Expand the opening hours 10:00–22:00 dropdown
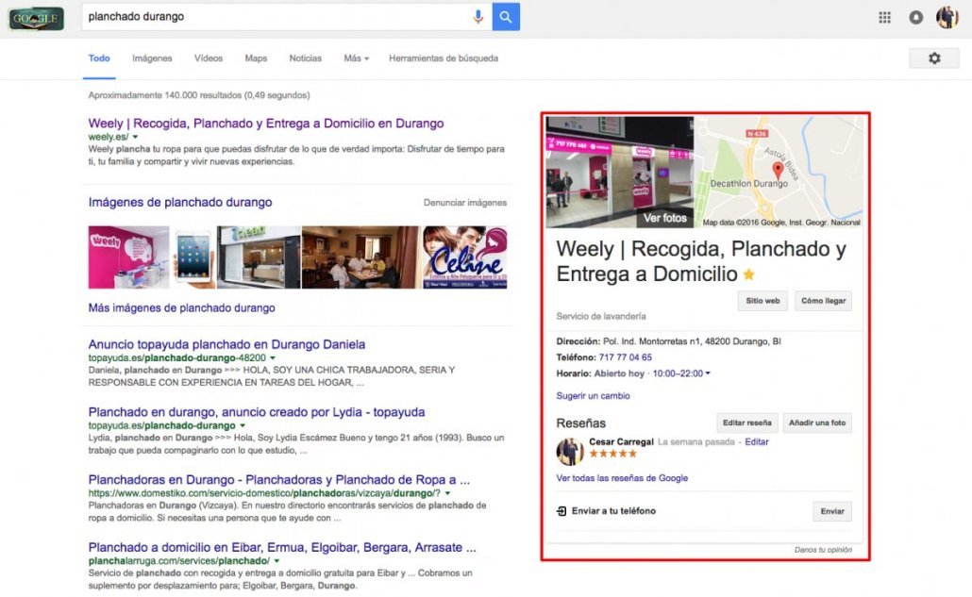Screen dimensions: 972x597 tap(681, 373)
